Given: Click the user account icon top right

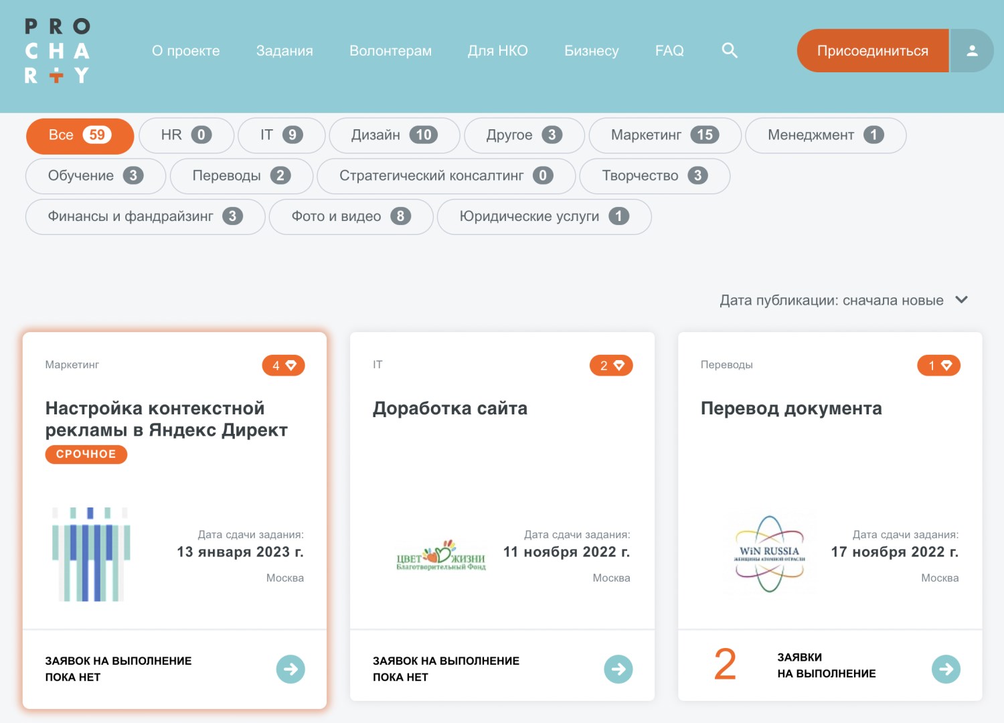Looking at the screenshot, I should coord(971,50).
